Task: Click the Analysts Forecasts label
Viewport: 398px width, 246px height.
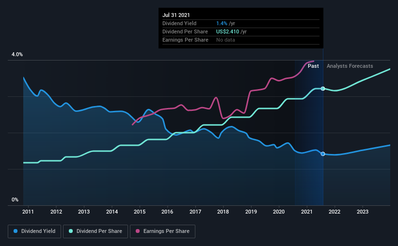Action: [350, 66]
